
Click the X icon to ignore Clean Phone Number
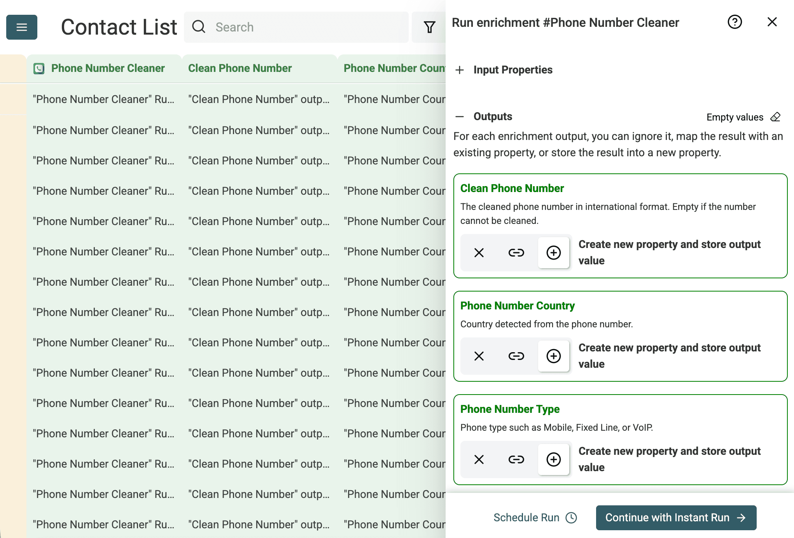tap(478, 253)
